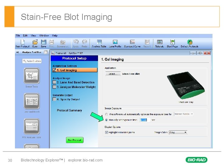224x168 pixels.
Task: Click the green Run Protocol button
Action: [x=75, y=140]
